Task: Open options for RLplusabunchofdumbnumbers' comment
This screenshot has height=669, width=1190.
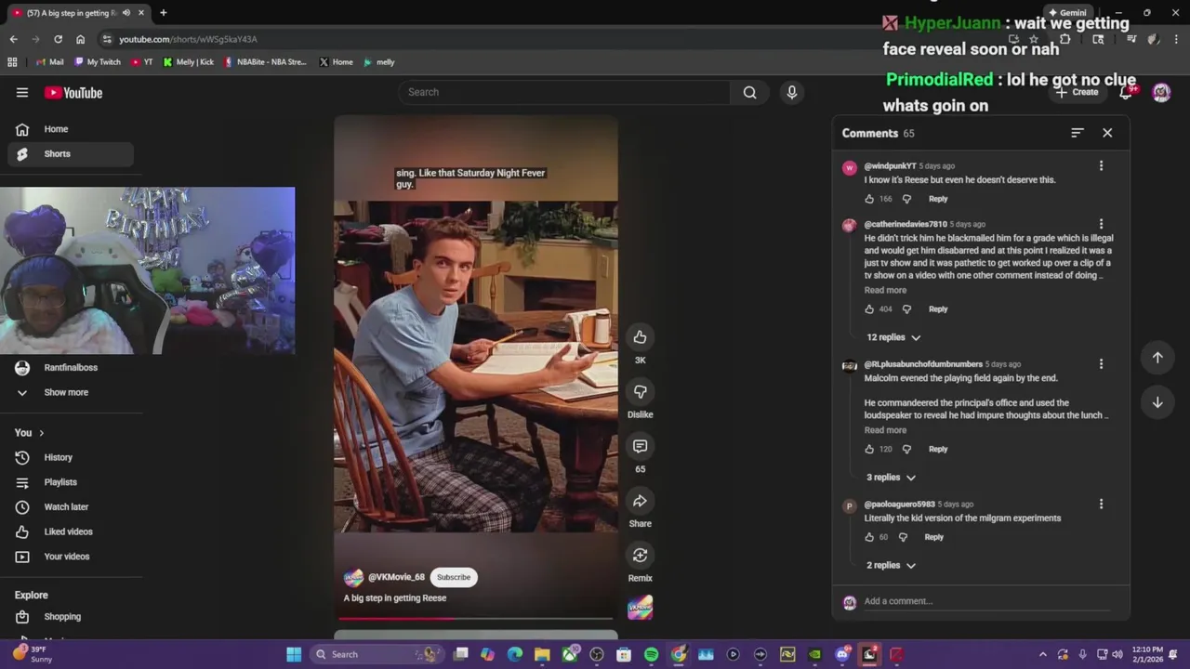Action: tap(1101, 364)
